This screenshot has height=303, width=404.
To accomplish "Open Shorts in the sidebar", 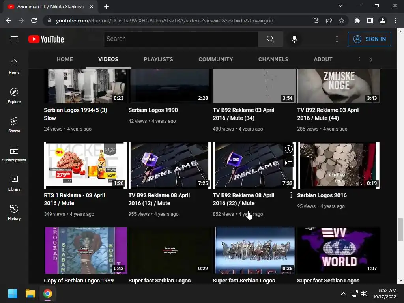I will (14, 125).
